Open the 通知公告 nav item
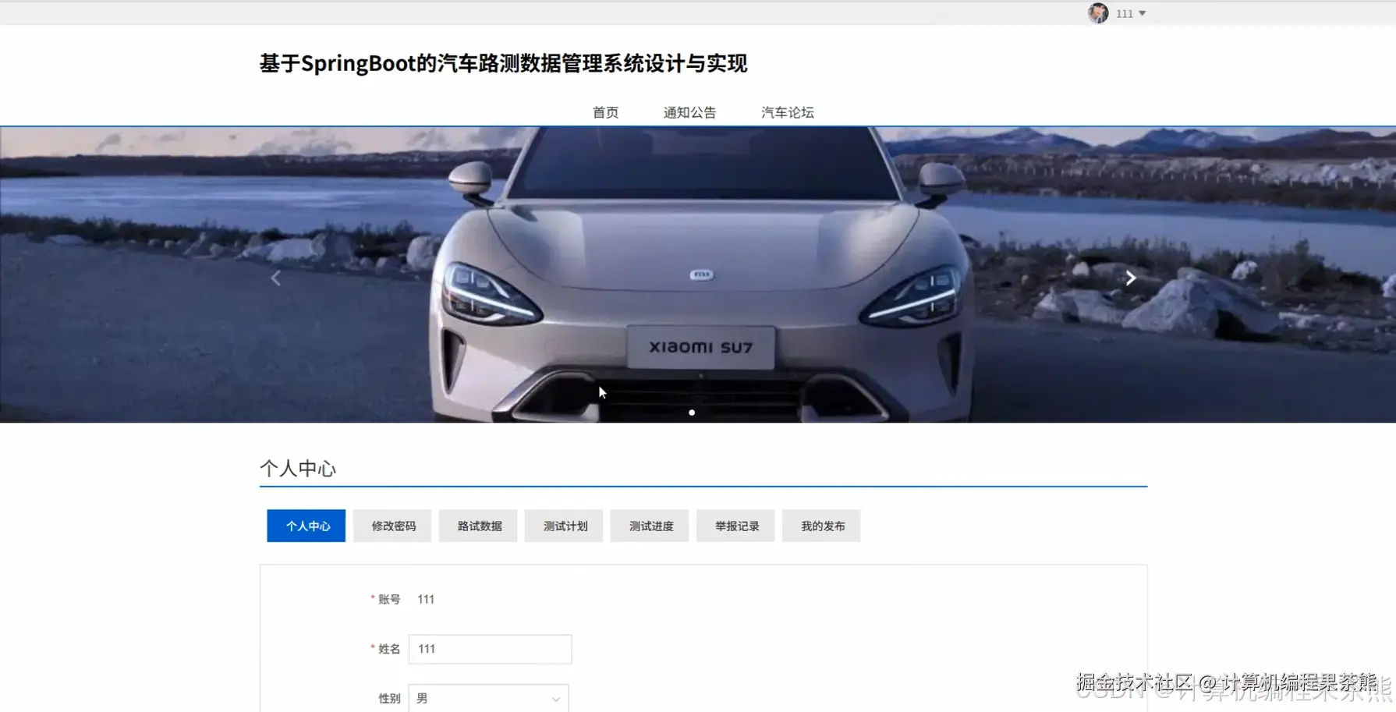Screen dimensions: 1396x712 coord(689,112)
